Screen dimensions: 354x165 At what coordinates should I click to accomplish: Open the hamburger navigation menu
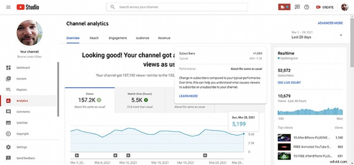click(8, 7)
